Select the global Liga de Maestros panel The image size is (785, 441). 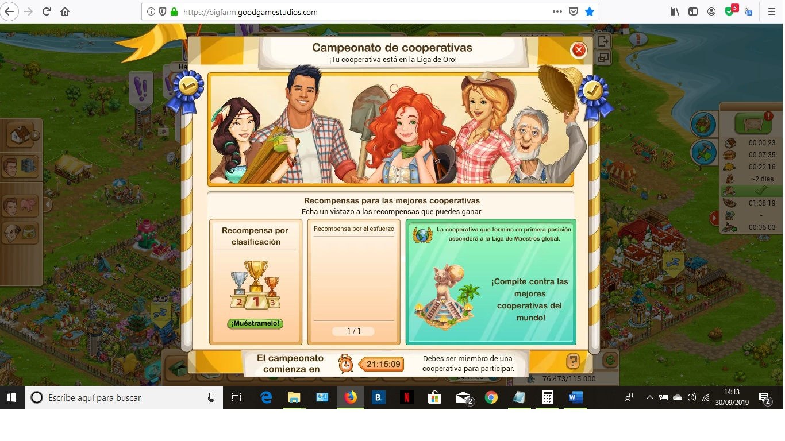491,282
